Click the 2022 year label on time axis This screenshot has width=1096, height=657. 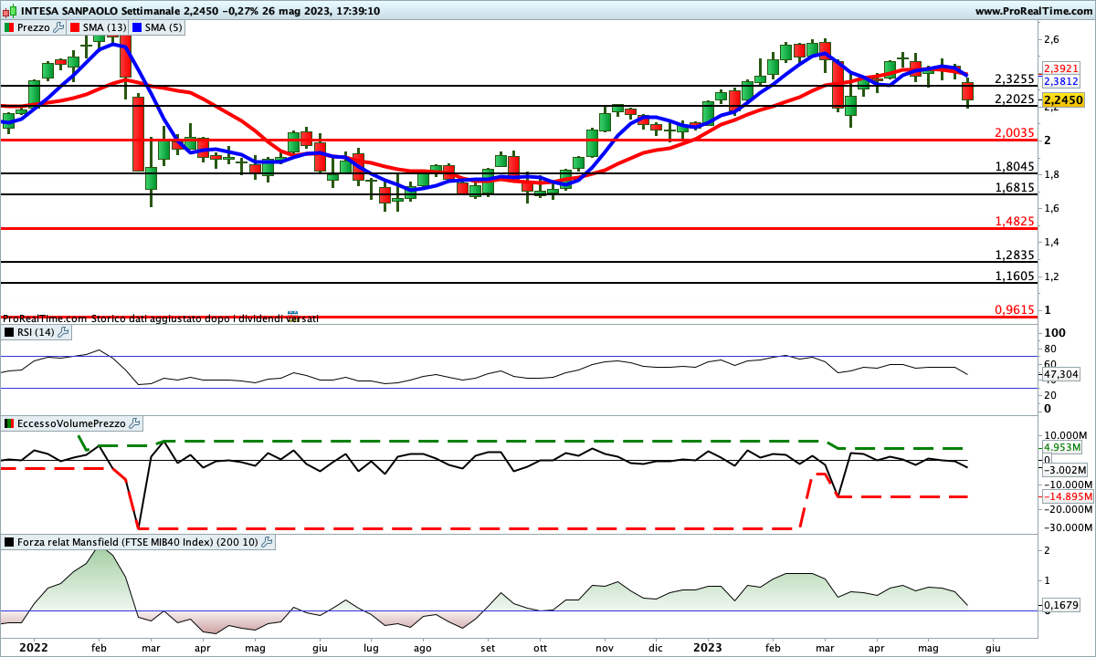[33, 647]
